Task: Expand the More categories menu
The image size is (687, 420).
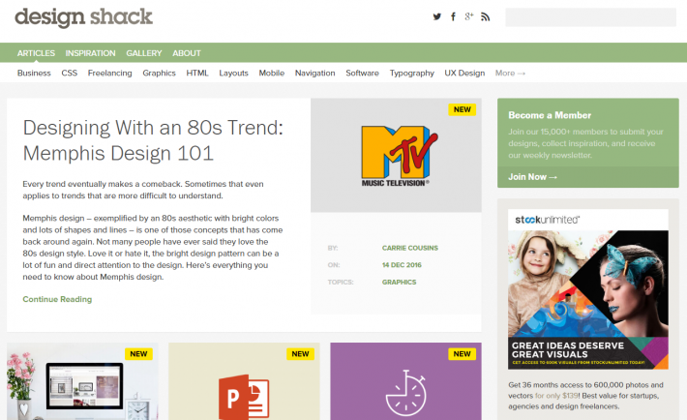Action: click(510, 73)
